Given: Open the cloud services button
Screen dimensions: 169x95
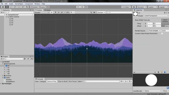Looking at the screenshot, I should point(134,7).
